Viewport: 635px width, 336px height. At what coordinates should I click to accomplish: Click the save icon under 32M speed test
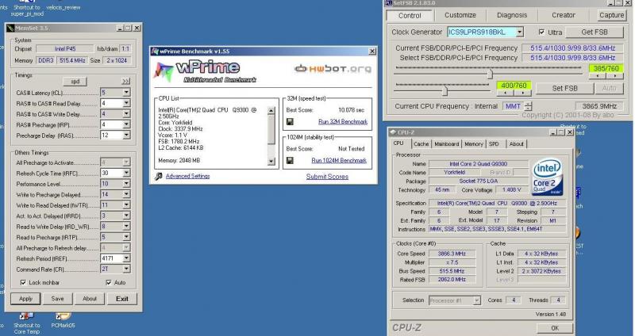(290, 121)
